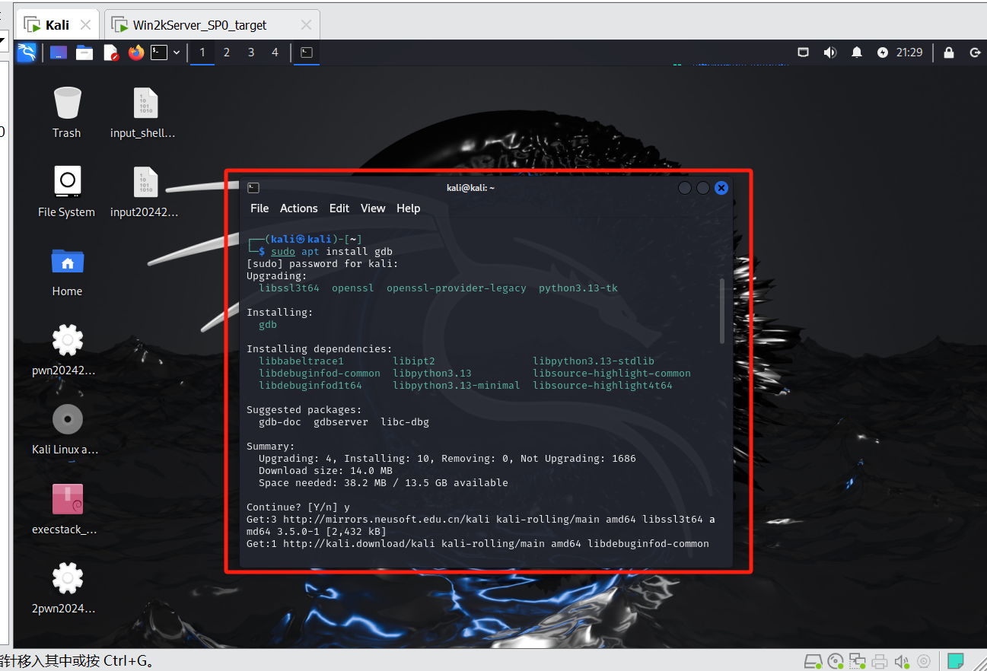Image resolution: width=987 pixels, height=671 pixels.
Task: Open the terminal Actions menu
Action: [299, 208]
